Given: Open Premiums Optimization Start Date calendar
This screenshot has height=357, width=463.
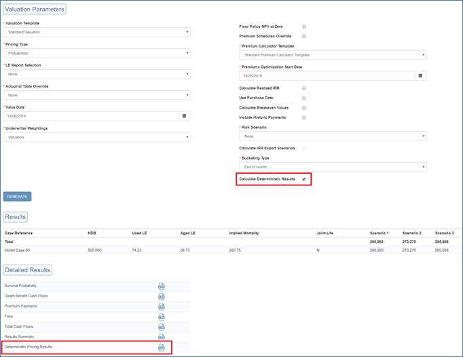Looking at the screenshot, I should click(420, 76).
